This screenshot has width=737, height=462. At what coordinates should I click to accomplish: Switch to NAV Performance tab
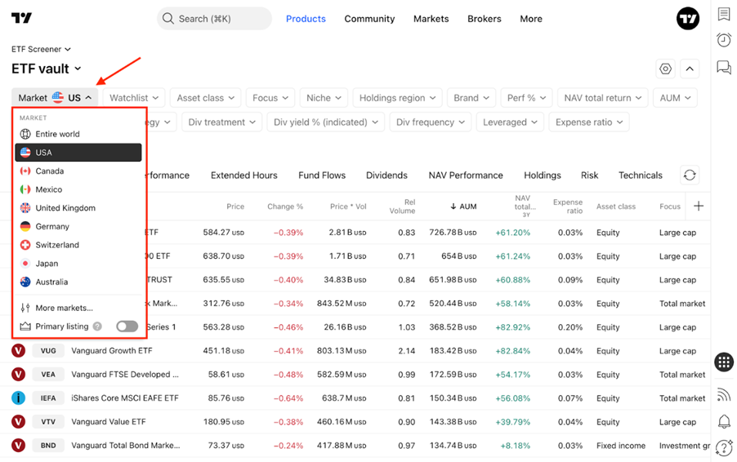point(466,175)
